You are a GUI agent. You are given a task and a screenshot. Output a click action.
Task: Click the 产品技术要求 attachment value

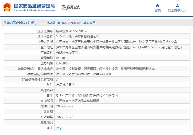pos(65,85)
